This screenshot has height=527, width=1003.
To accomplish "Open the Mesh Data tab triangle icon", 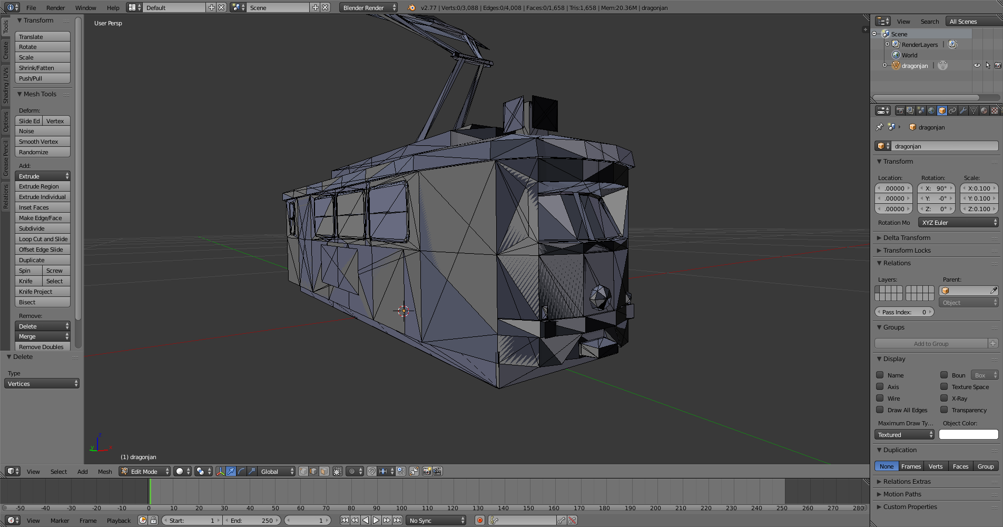I will pyautogui.click(x=973, y=111).
